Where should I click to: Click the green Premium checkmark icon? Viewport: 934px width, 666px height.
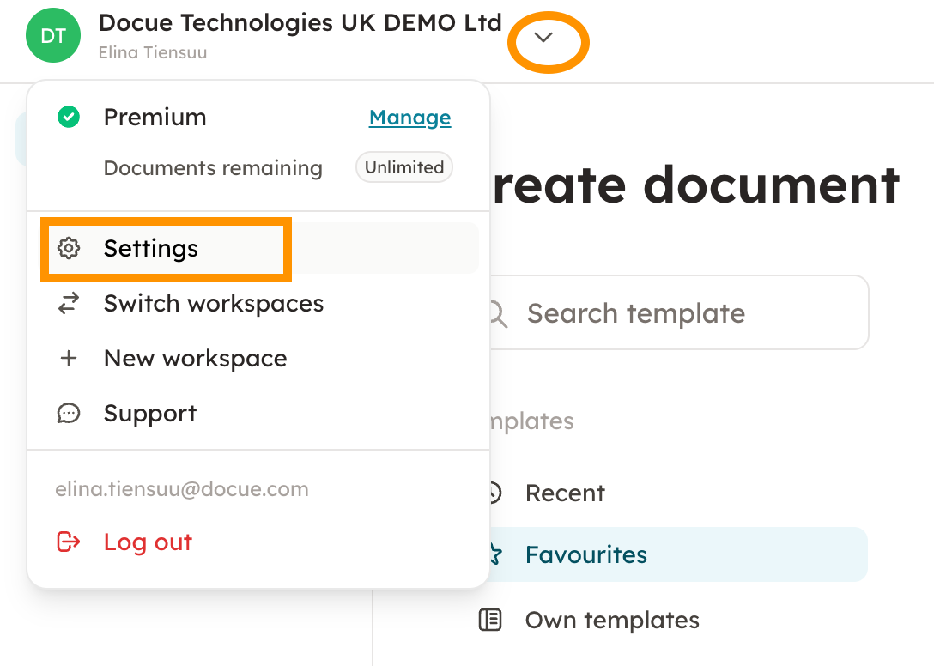click(x=69, y=118)
